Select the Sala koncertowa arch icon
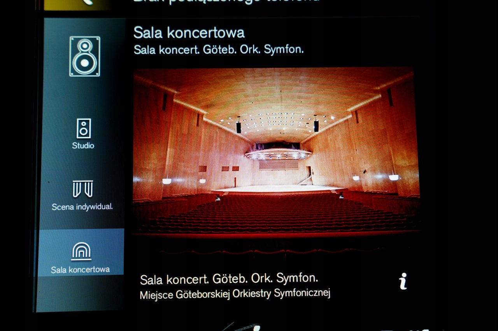Viewport: 498px width, 331px height. [81, 251]
